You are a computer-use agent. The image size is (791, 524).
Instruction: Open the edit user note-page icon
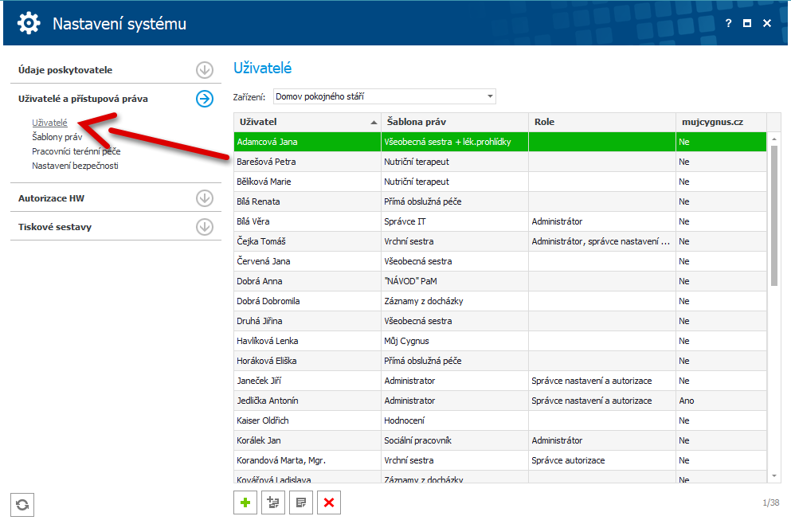[301, 502]
